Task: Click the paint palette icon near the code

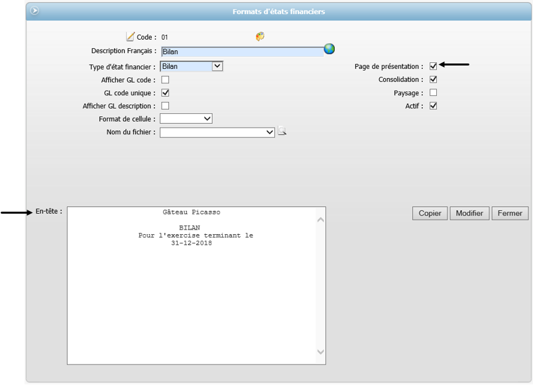Action: click(260, 37)
